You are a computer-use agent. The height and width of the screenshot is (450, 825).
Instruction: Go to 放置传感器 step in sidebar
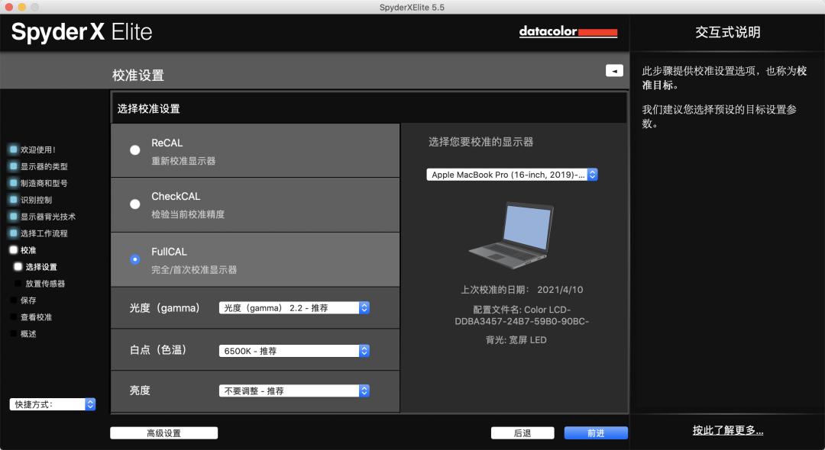click(x=45, y=284)
